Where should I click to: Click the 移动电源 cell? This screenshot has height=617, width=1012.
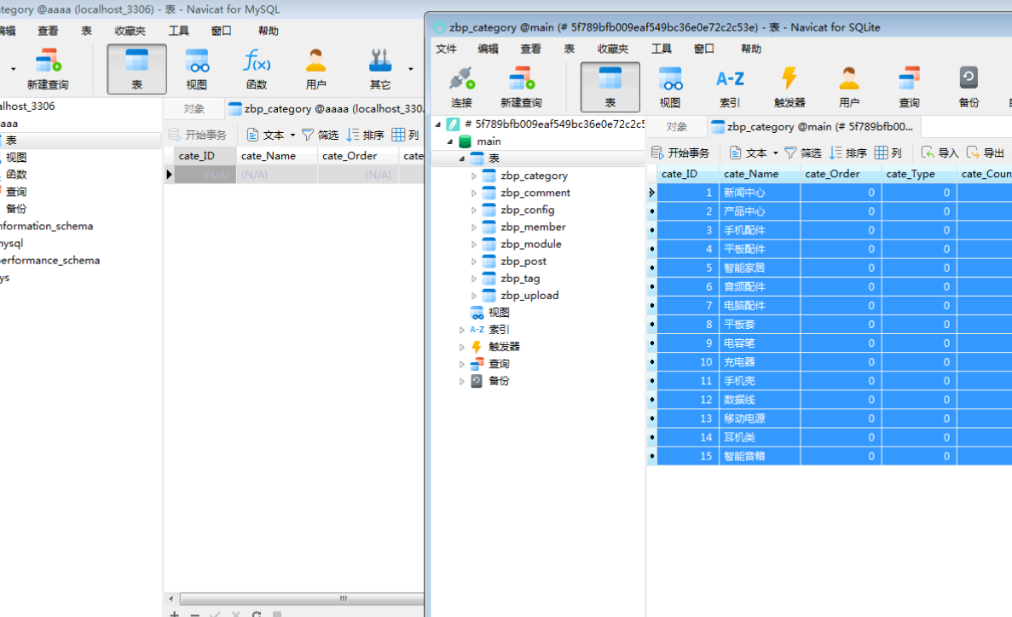[x=760, y=419]
